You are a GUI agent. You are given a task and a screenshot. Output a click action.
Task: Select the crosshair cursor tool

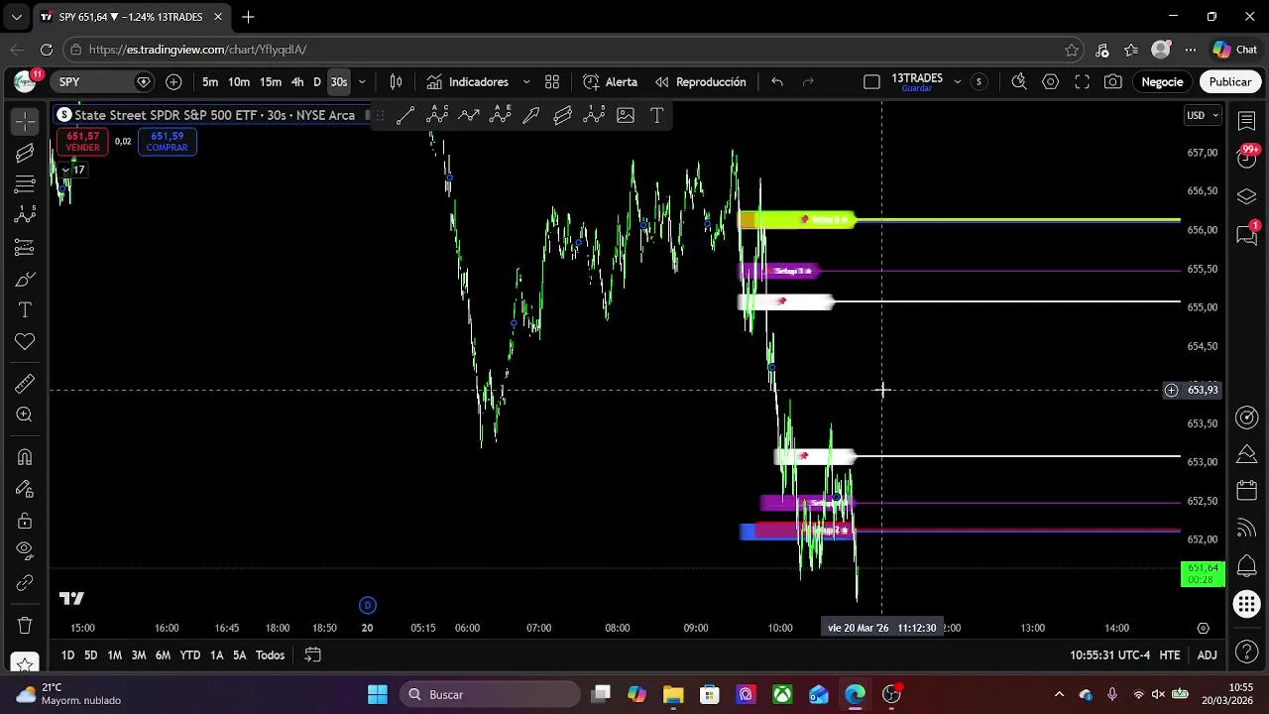(x=25, y=121)
